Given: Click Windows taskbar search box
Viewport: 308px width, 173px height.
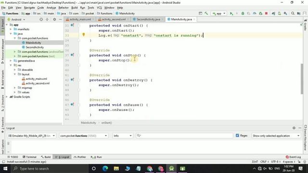Looking at the screenshot, I should 50,169.
